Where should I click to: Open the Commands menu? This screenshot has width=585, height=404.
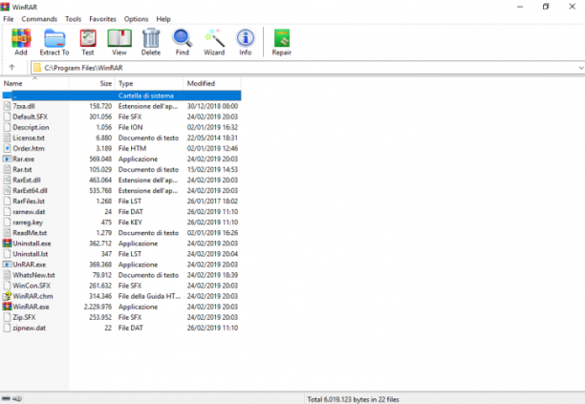click(x=39, y=19)
